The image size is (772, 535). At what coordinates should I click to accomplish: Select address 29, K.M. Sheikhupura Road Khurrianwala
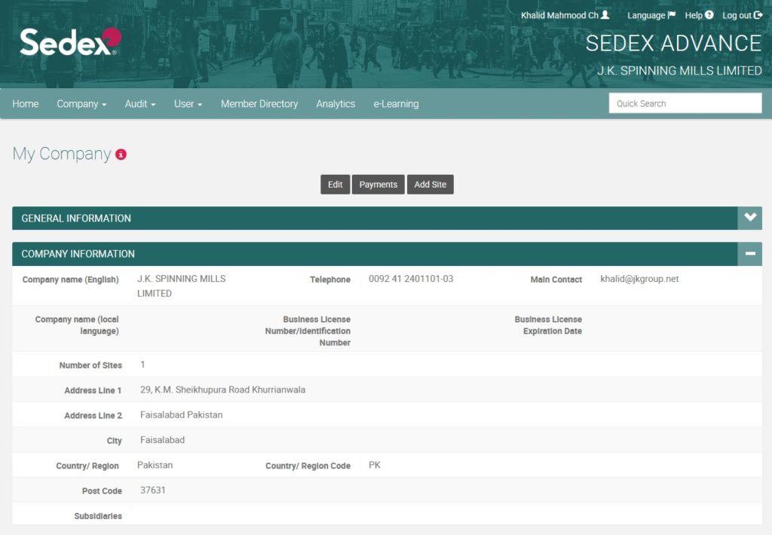[222, 390]
